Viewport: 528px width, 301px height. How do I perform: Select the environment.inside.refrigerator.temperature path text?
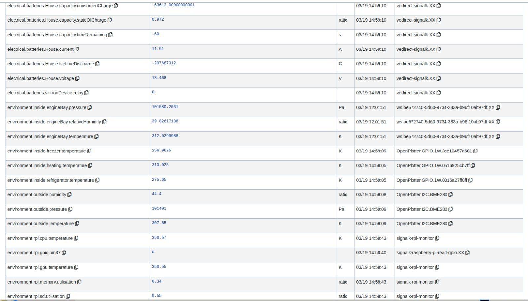click(50, 180)
